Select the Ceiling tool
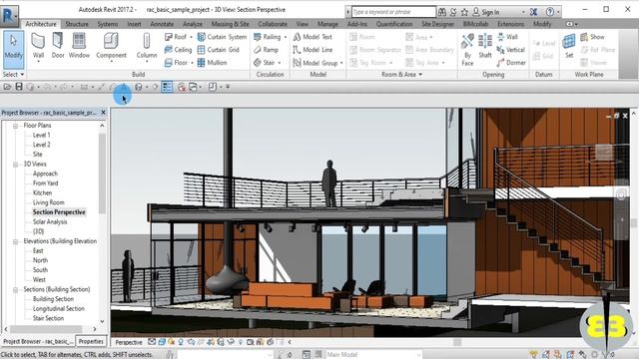The image size is (639, 359). pyautogui.click(x=178, y=50)
